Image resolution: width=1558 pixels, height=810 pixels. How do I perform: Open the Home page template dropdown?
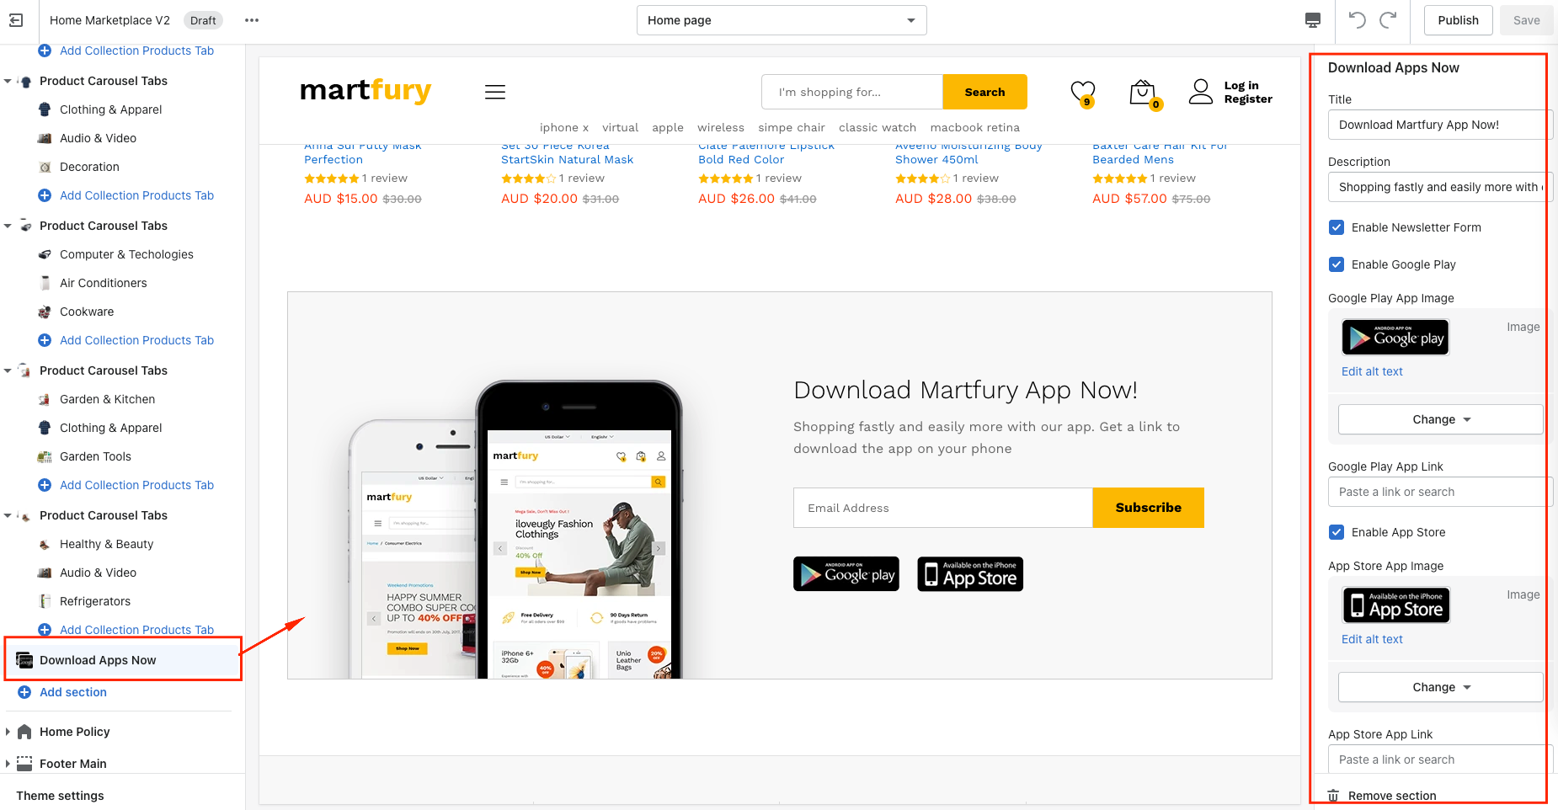coord(782,20)
